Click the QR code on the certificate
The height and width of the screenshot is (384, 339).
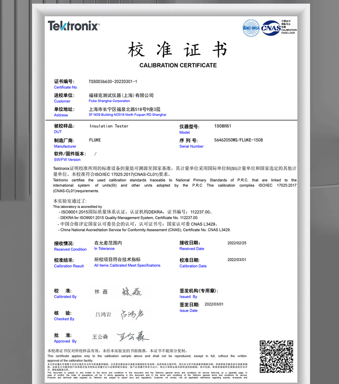[x=276, y=356]
